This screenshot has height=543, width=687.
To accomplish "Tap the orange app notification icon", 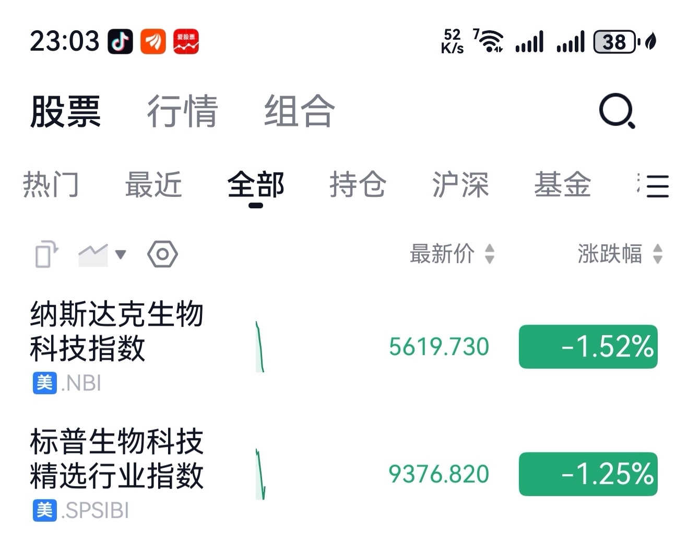I will (x=153, y=42).
